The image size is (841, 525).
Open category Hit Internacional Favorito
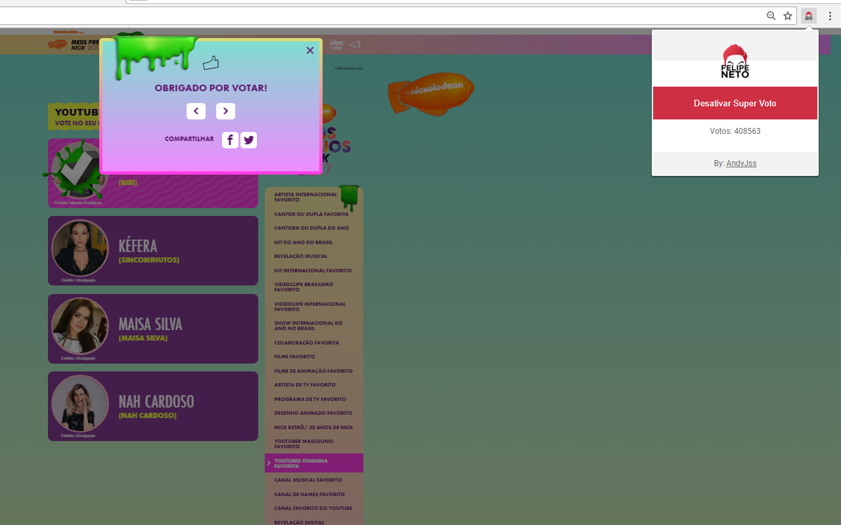(x=313, y=270)
